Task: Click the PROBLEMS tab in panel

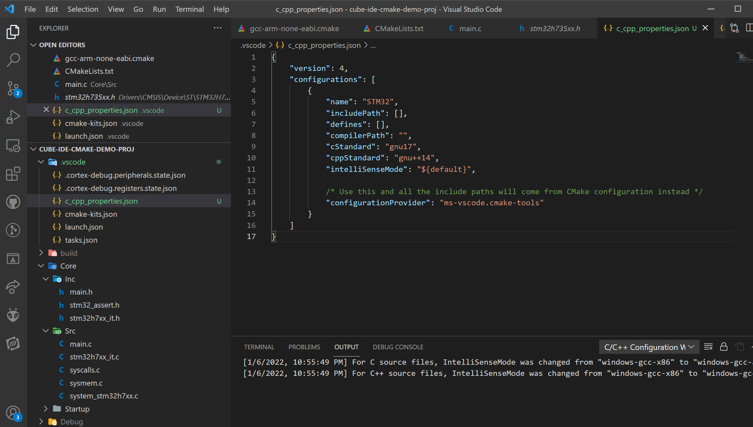Action: (304, 347)
